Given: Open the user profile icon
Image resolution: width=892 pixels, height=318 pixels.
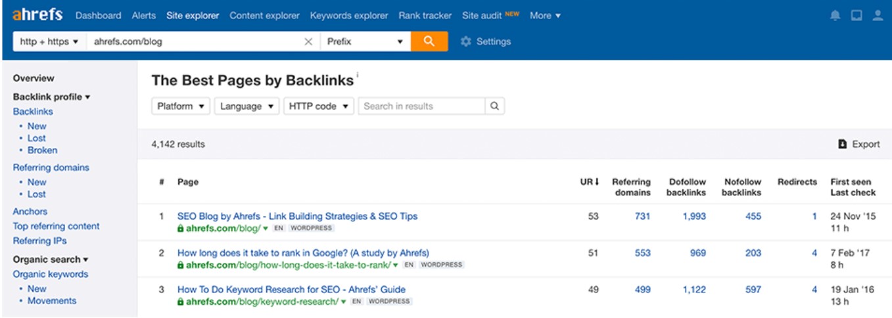Looking at the screenshot, I should (x=878, y=16).
